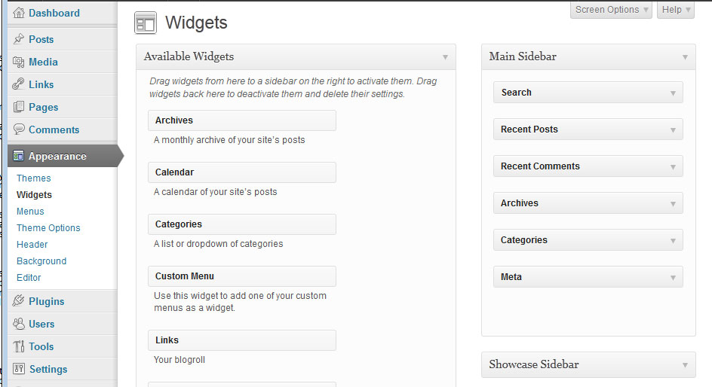
Task: Open the Screen Options tab
Action: pos(611,10)
